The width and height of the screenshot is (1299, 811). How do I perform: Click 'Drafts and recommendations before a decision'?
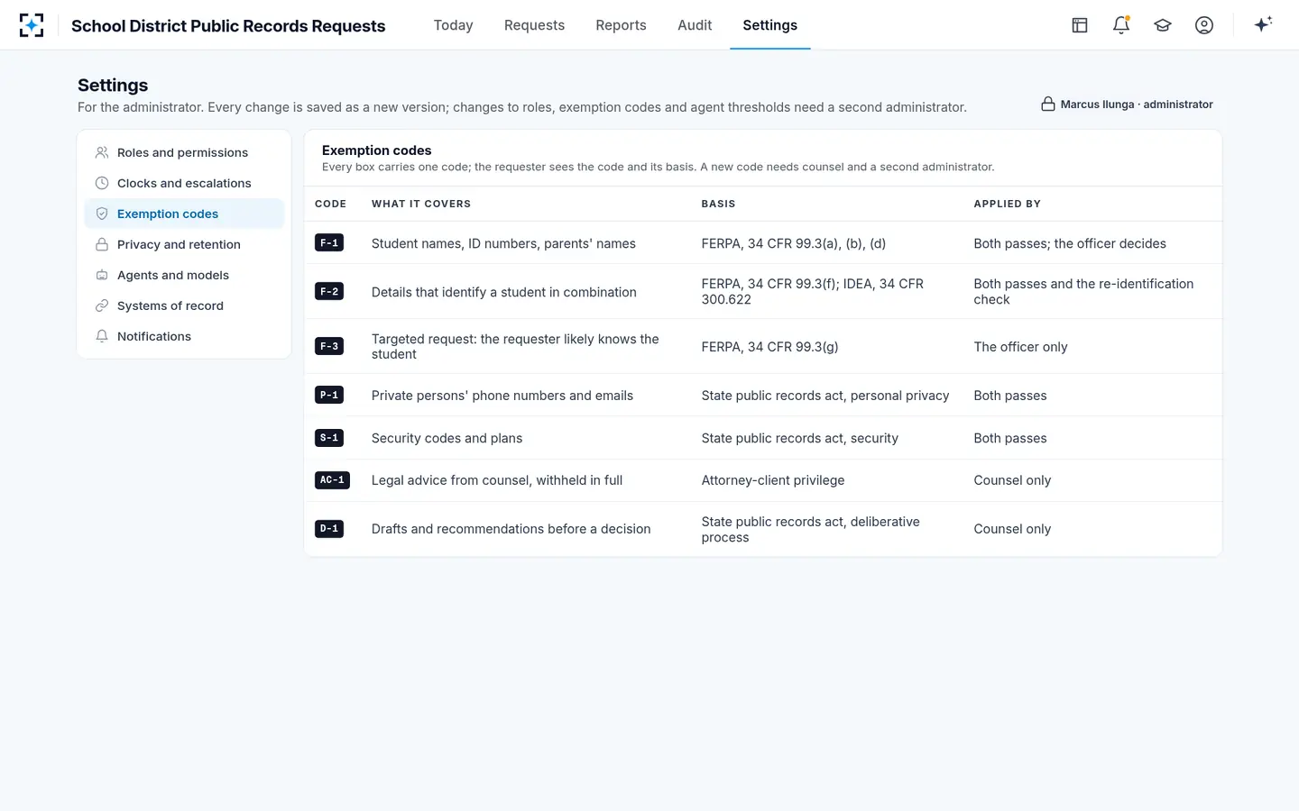pyautogui.click(x=511, y=529)
